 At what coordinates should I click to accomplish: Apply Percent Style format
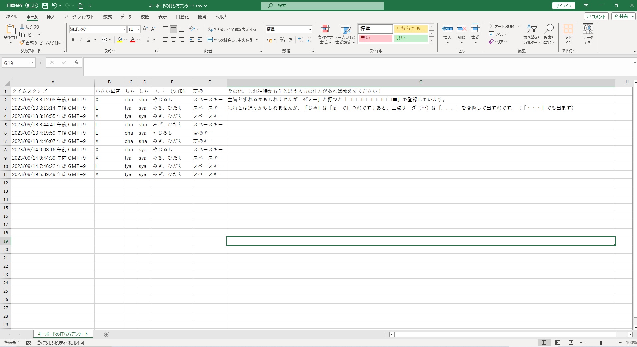(282, 40)
